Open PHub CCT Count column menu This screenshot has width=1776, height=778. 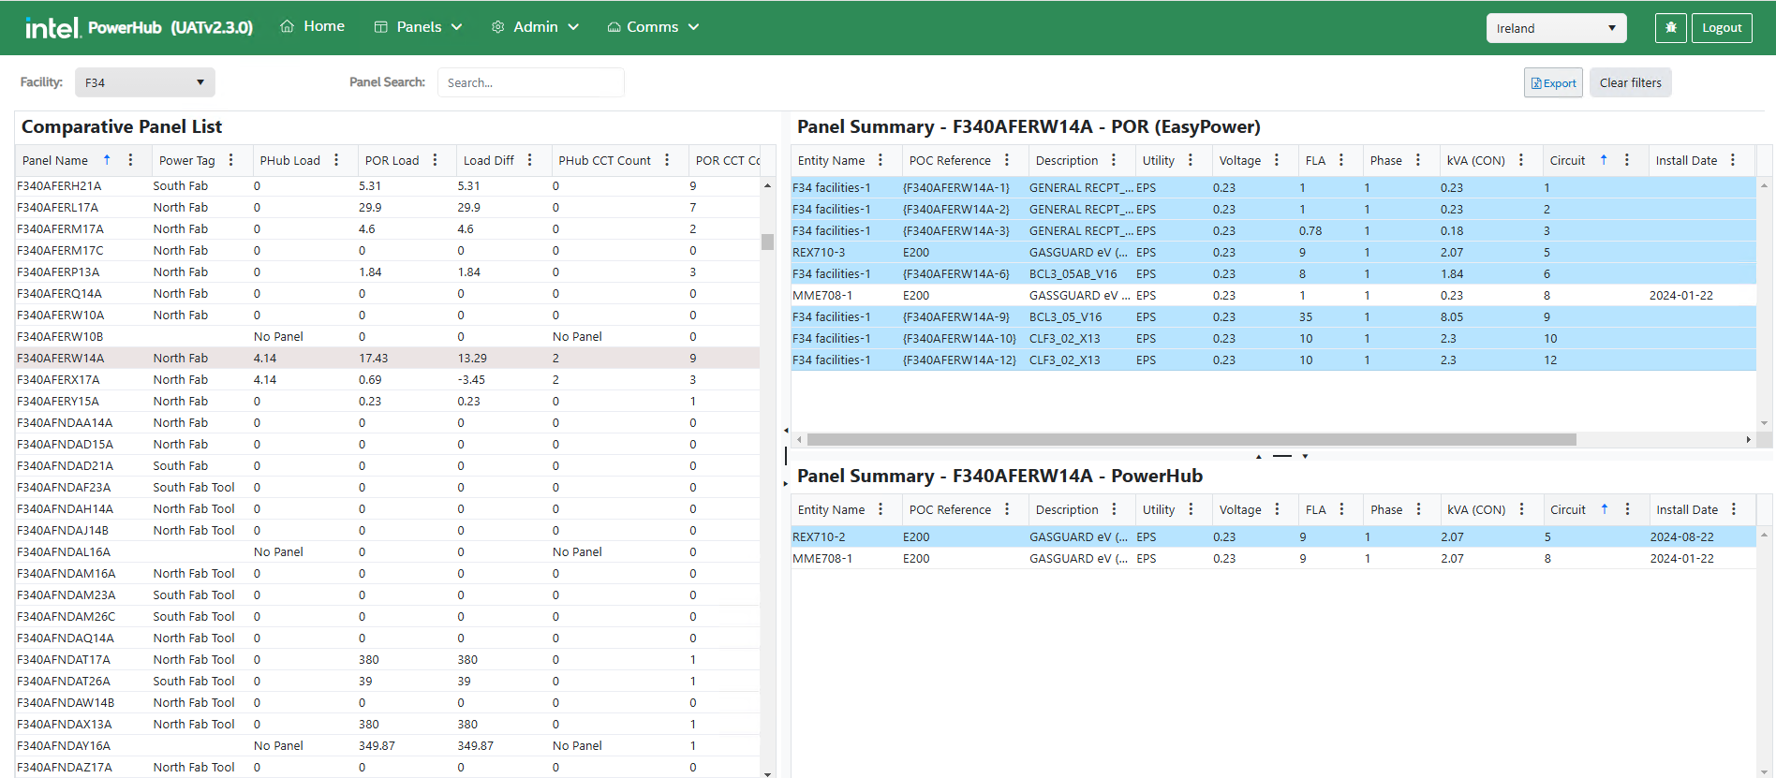[x=667, y=160]
